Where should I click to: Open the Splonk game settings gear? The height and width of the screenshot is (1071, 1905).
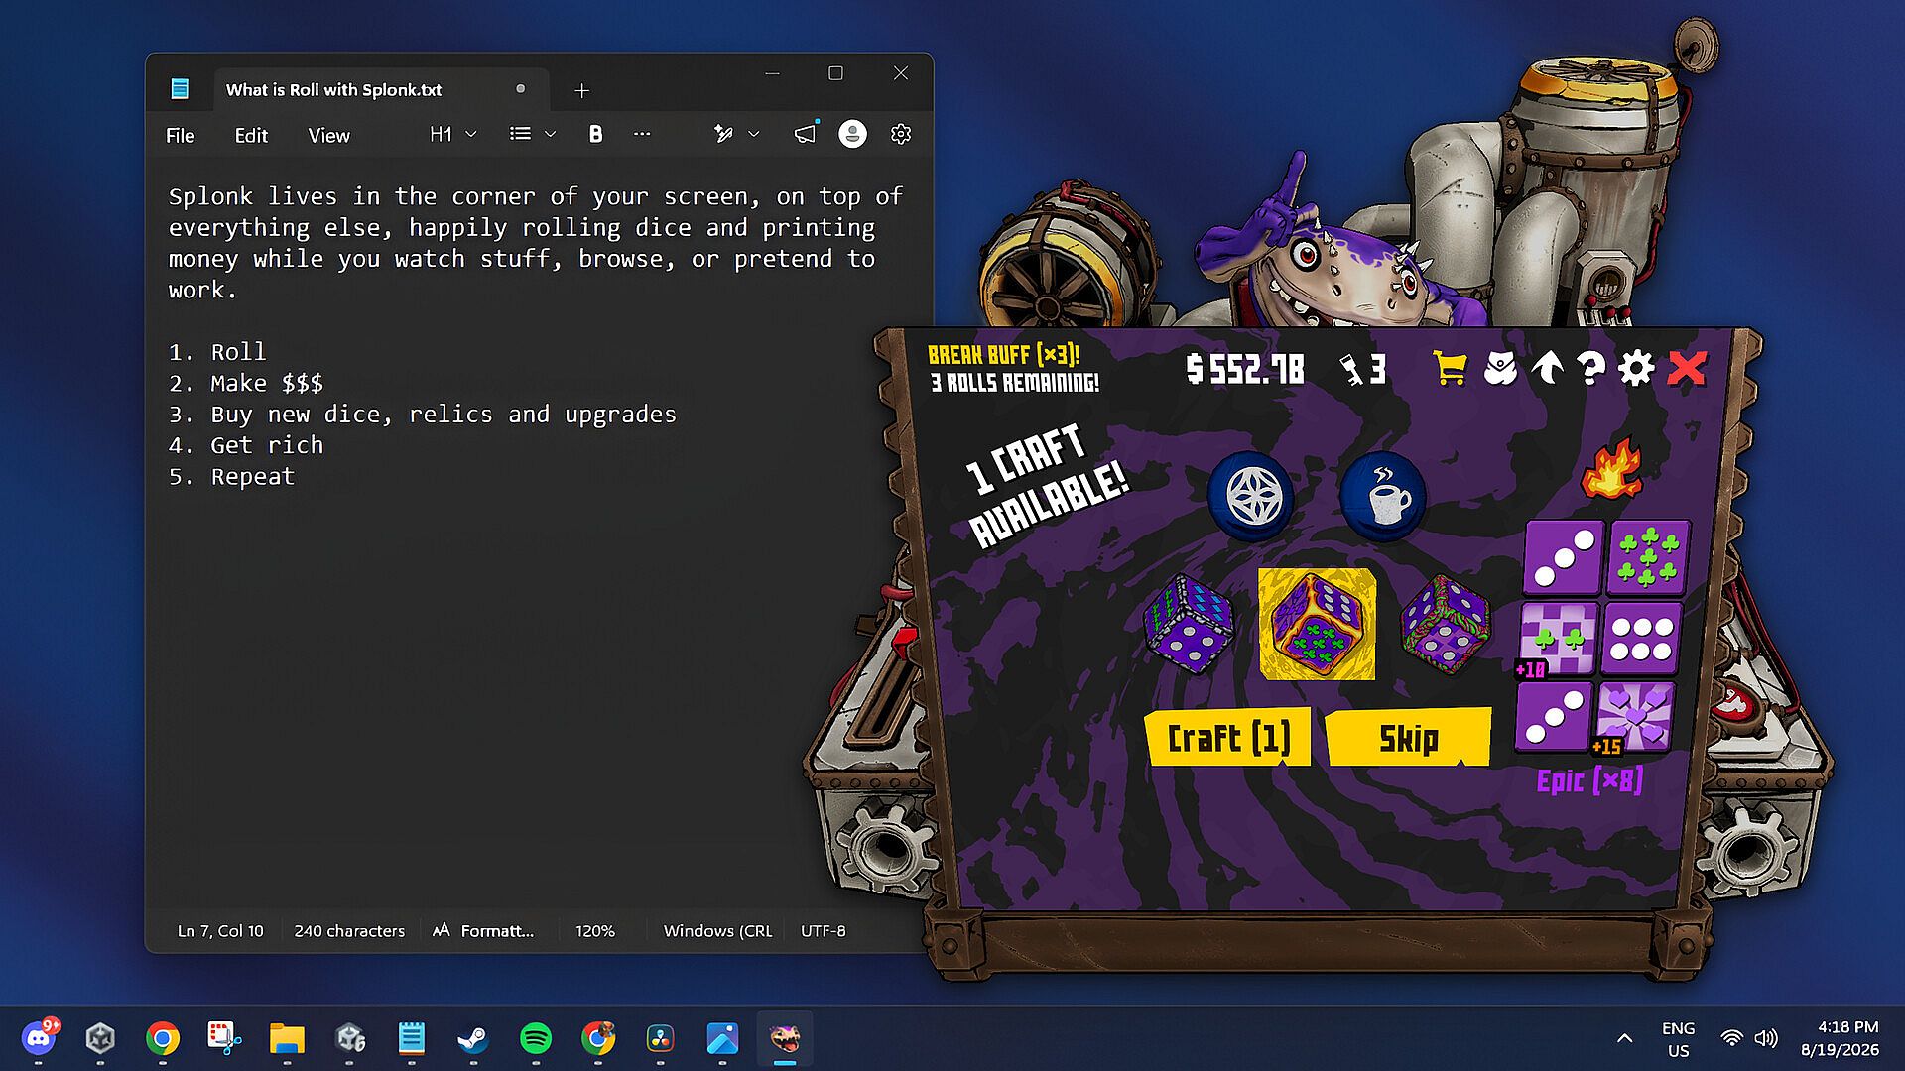click(x=1636, y=368)
